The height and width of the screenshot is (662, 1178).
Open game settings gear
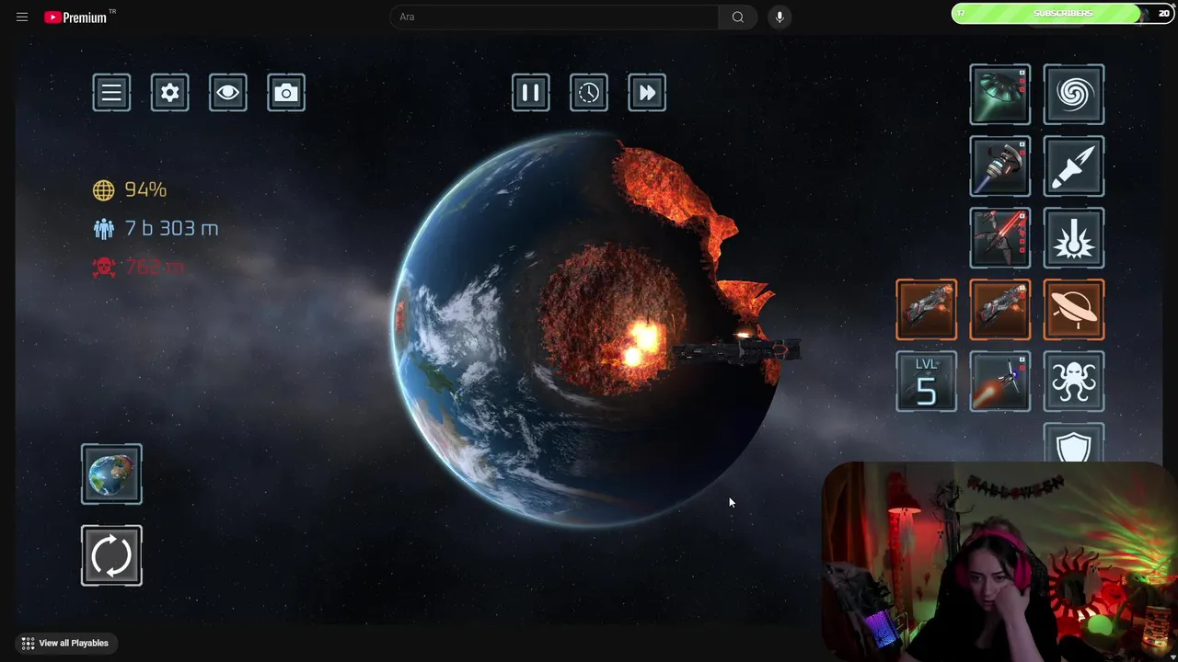click(x=170, y=92)
